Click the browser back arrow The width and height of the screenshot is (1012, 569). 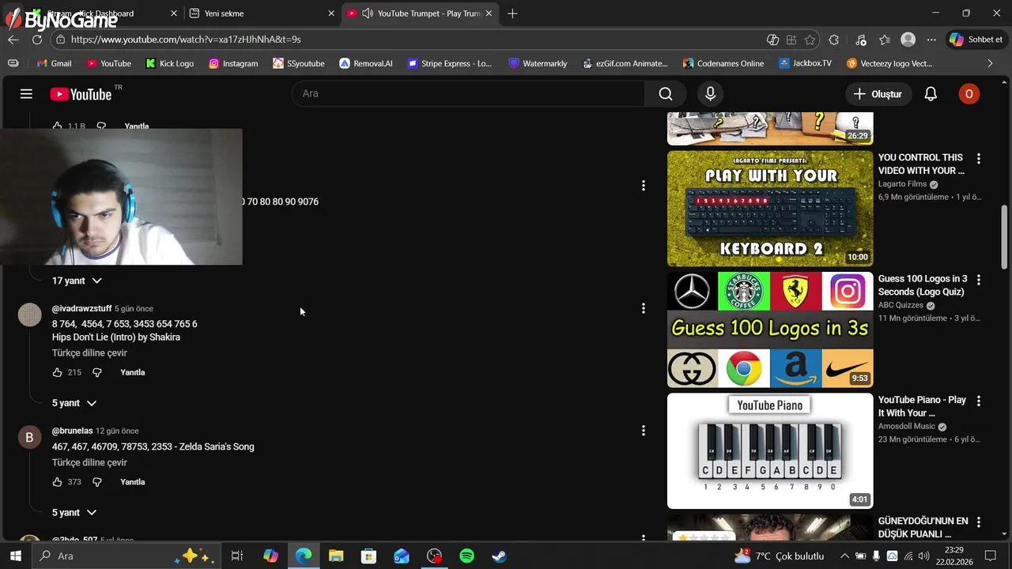click(x=13, y=40)
